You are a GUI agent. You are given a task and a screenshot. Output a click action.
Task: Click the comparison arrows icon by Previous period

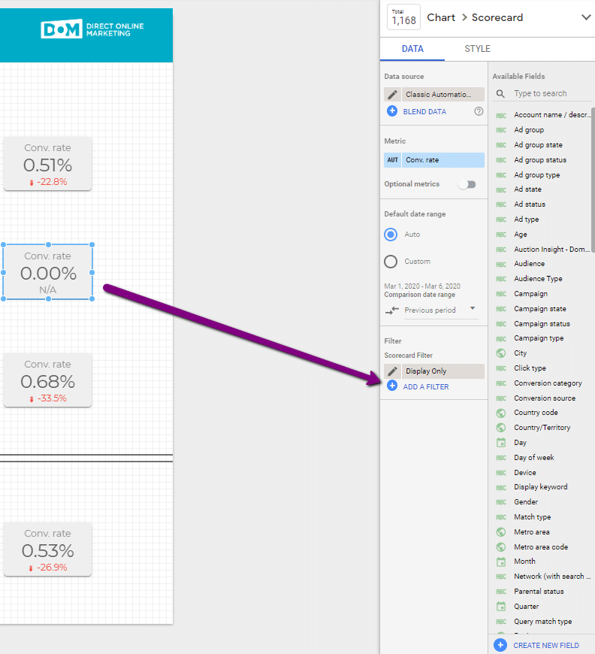pyautogui.click(x=392, y=310)
